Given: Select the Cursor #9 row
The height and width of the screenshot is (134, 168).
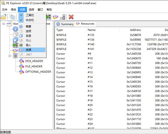Looking at the screenshot, I should [x=111, y=54].
